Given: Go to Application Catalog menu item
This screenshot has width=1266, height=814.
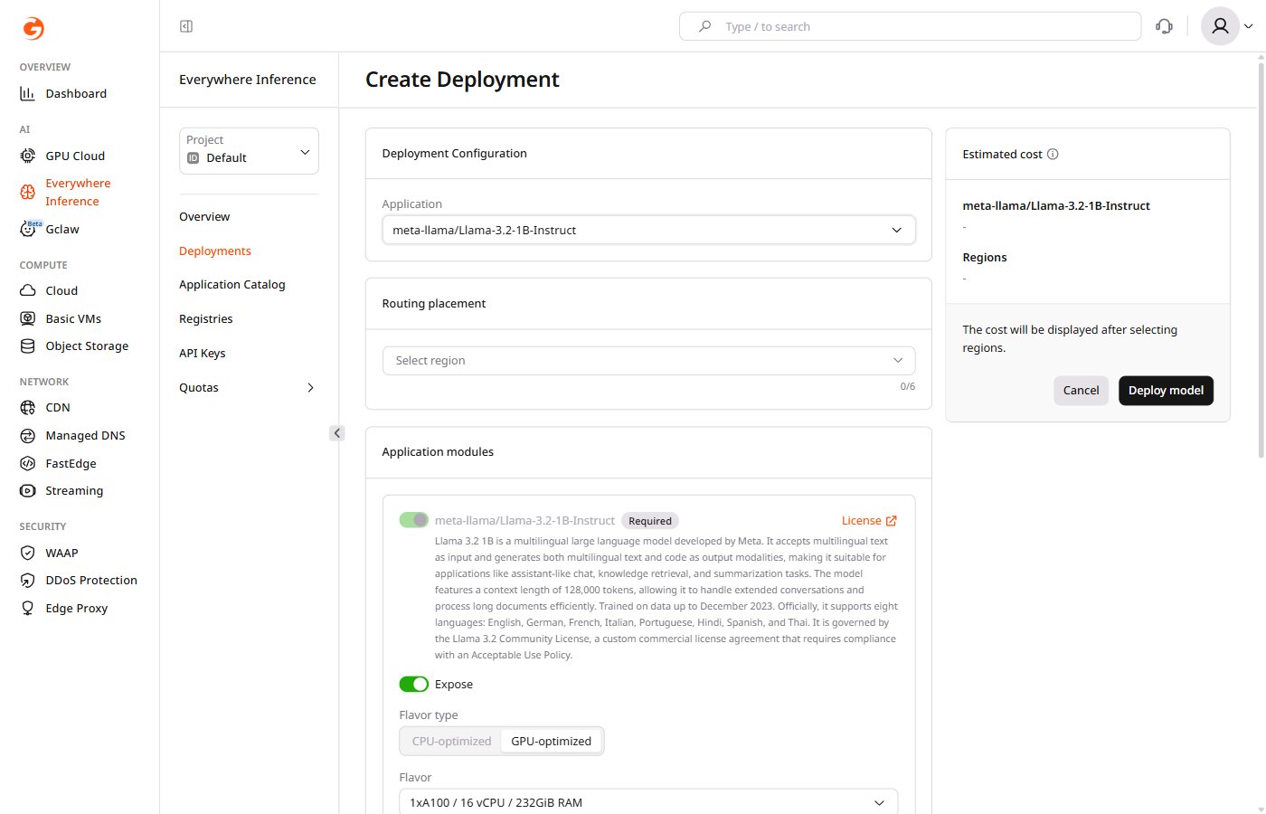Looking at the screenshot, I should point(232,284).
